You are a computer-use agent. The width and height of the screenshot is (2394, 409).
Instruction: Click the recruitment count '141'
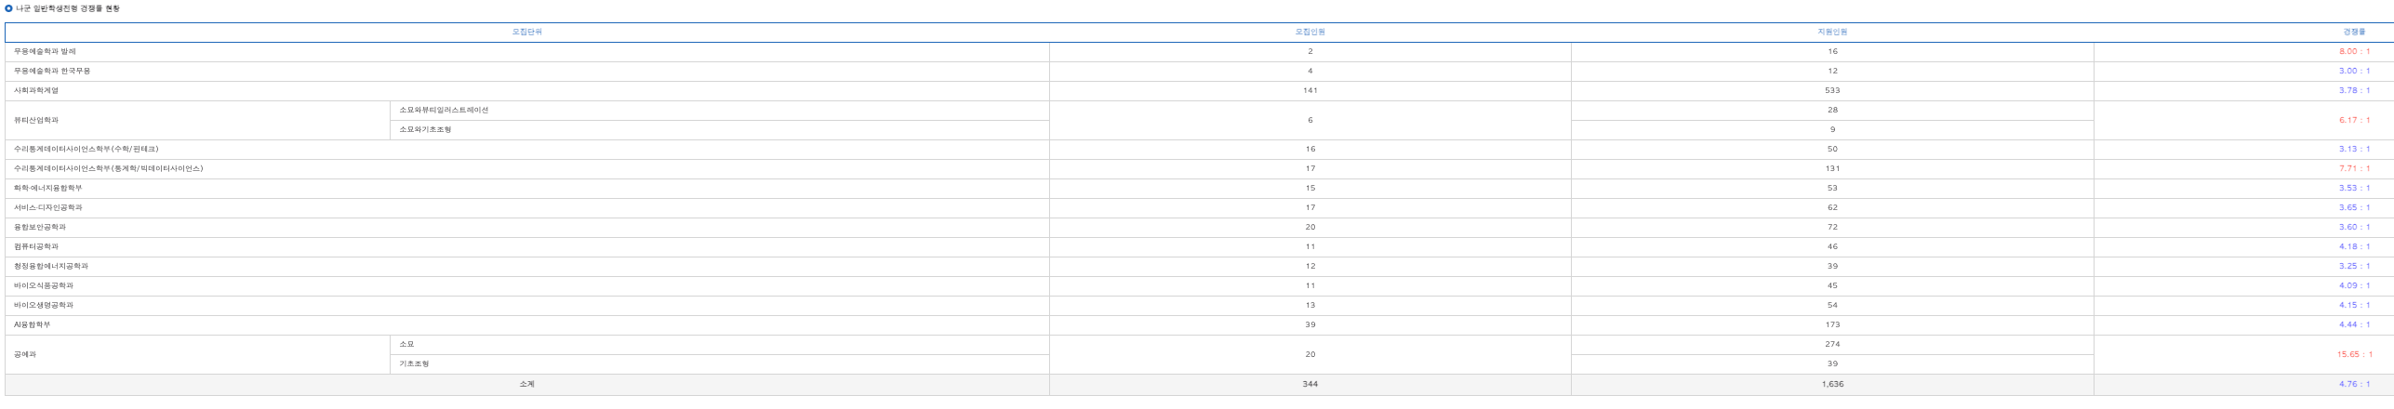pos(1310,90)
